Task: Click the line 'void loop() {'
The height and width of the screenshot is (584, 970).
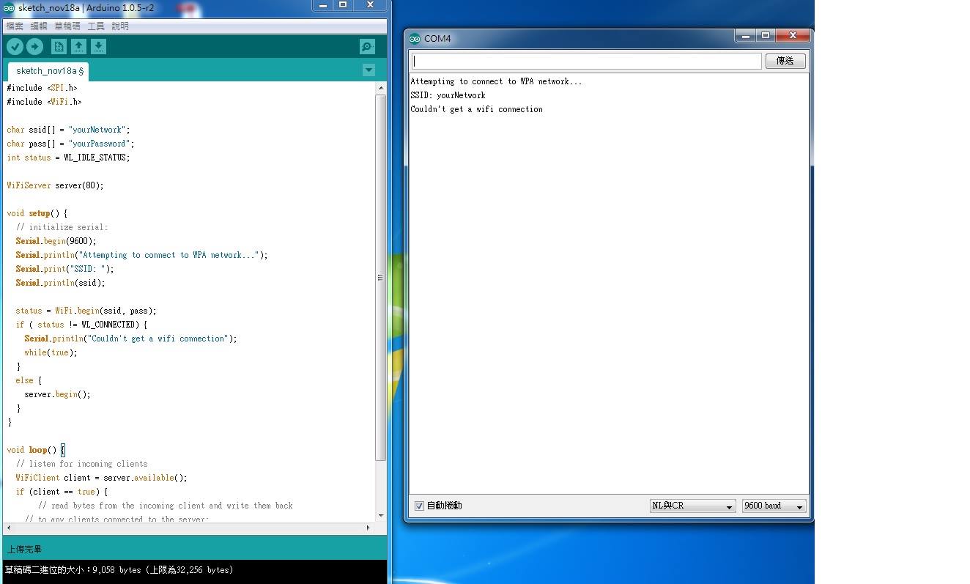Action: coord(36,450)
